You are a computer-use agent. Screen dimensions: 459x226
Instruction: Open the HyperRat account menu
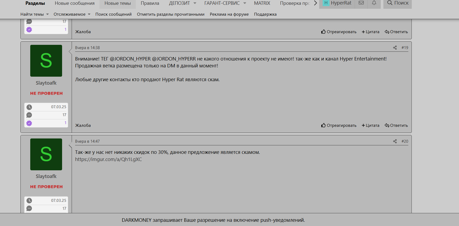337,3
